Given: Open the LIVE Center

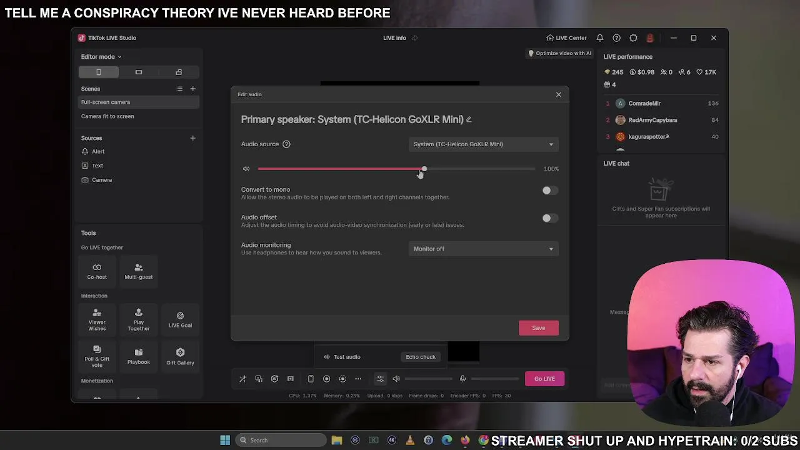Looking at the screenshot, I should click(x=566, y=37).
